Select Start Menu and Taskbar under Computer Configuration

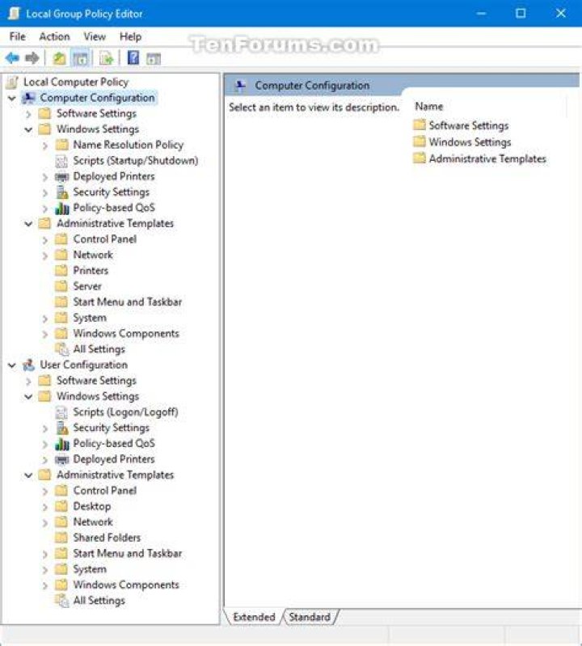pos(127,302)
